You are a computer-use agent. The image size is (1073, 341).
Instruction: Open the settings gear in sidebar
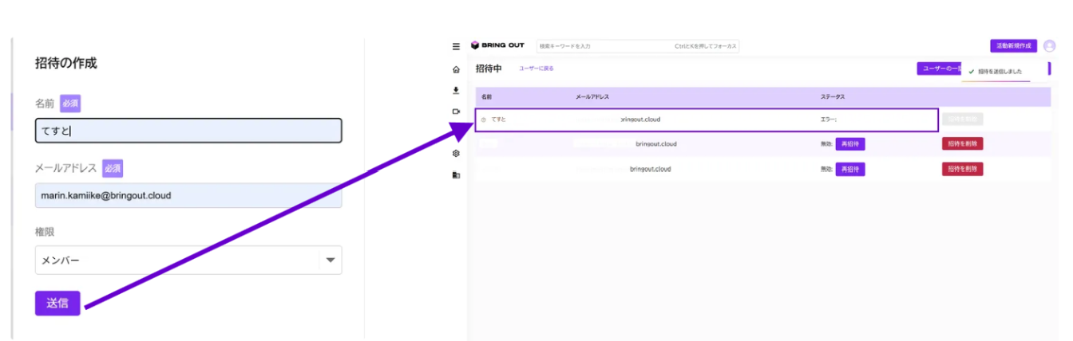(x=456, y=153)
